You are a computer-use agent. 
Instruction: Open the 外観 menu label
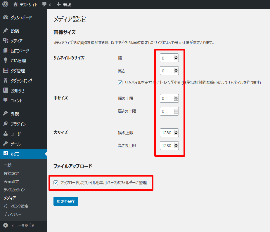(15, 114)
